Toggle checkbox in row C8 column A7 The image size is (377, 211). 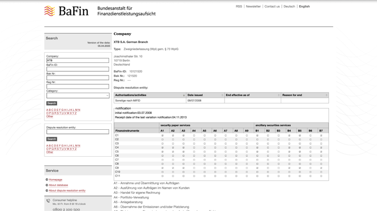click(x=226, y=164)
